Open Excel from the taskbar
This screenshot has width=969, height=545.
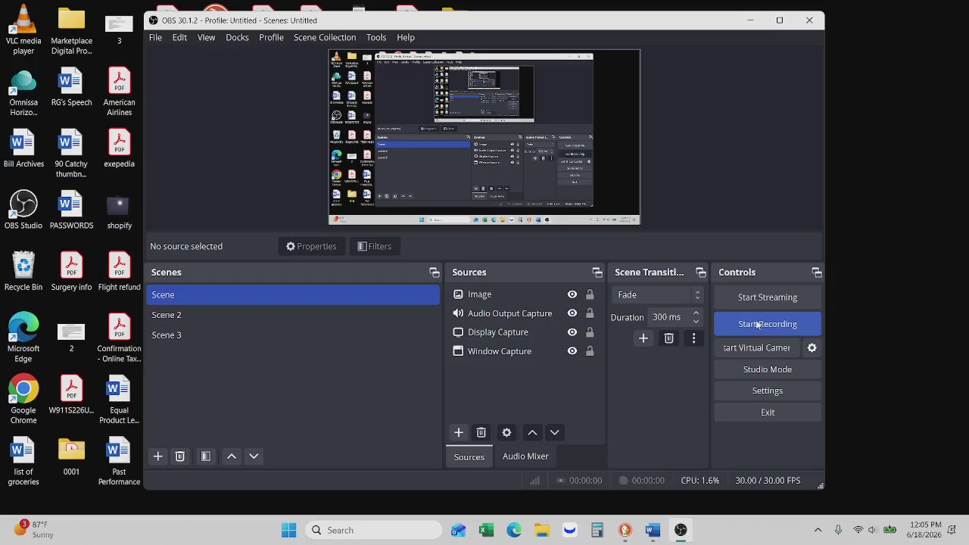486,530
